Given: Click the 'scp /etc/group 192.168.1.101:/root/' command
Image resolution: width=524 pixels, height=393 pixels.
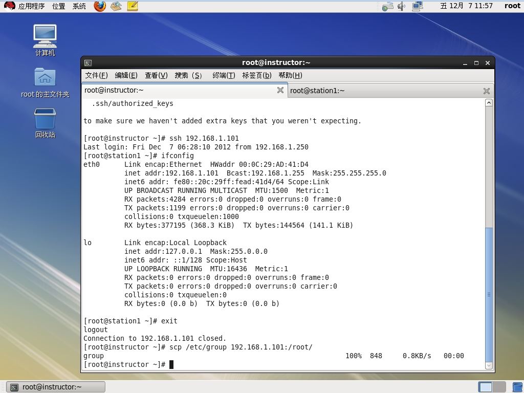Looking at the screenshot, I should 241,347.
